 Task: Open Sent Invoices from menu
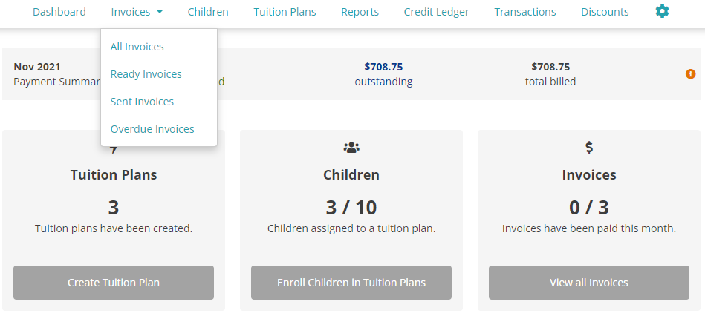coord(142,102)
